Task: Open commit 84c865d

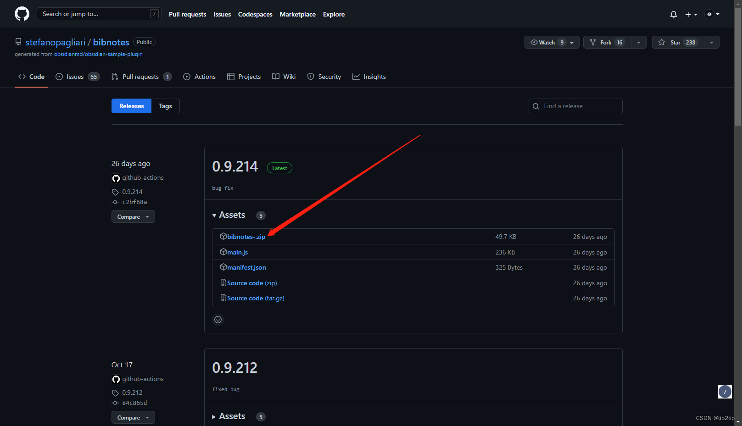Action: coord(134,403)
